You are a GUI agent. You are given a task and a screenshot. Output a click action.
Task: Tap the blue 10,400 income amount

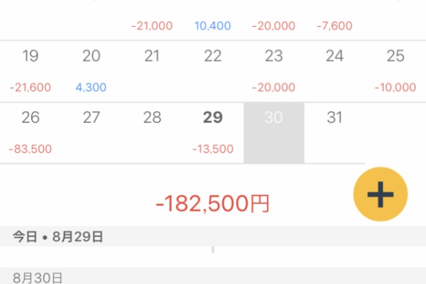213,26
